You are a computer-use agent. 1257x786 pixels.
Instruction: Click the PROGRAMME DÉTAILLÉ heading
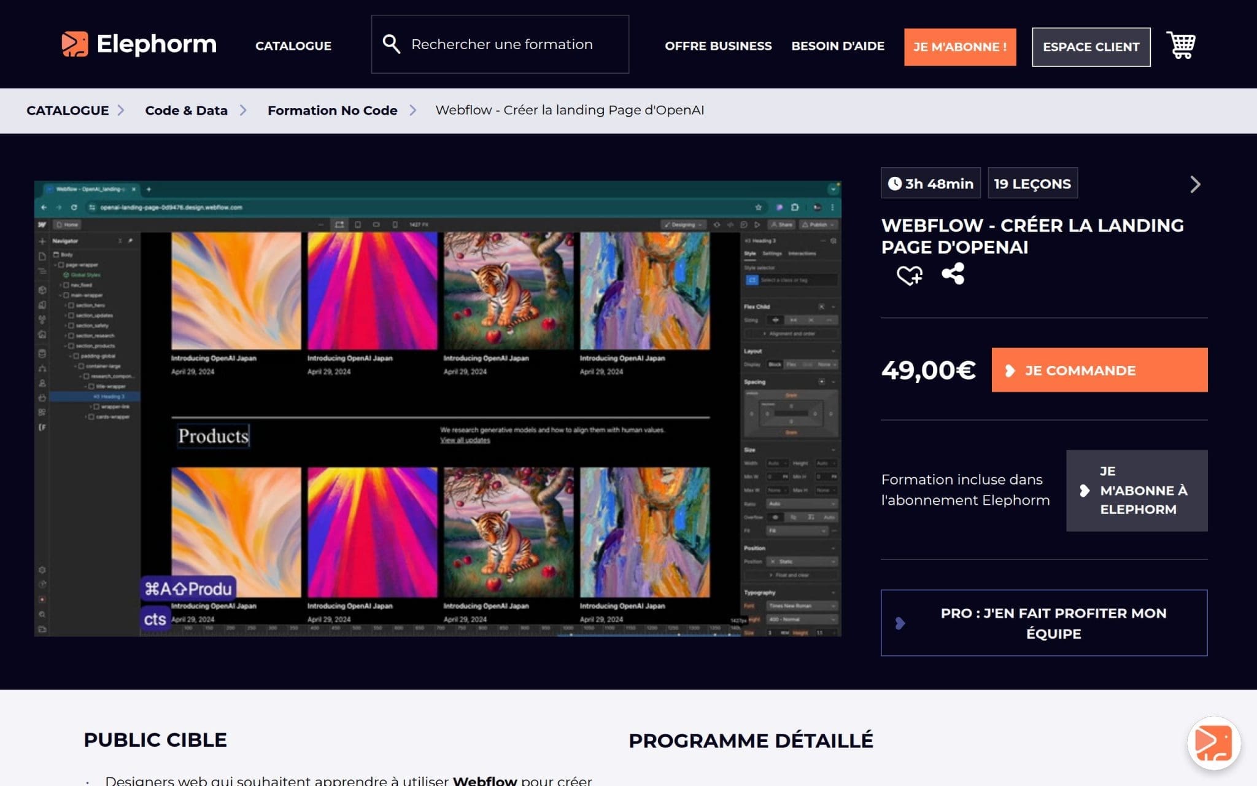tap(751, 741)
